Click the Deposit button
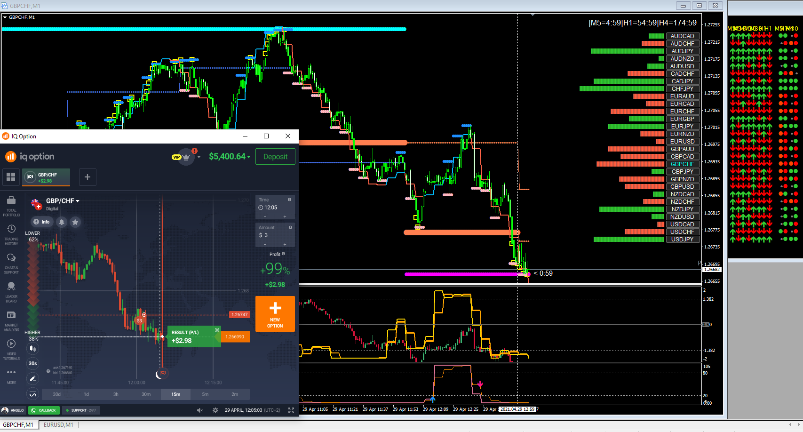 click(x=275, y=157)
